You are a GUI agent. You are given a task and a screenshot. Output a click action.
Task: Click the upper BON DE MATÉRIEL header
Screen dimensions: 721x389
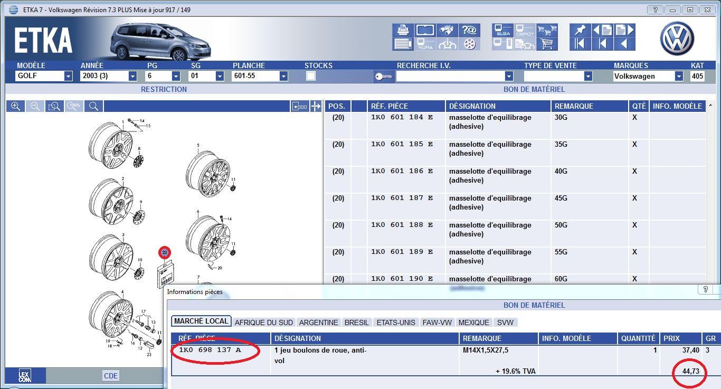pos(534,89)
